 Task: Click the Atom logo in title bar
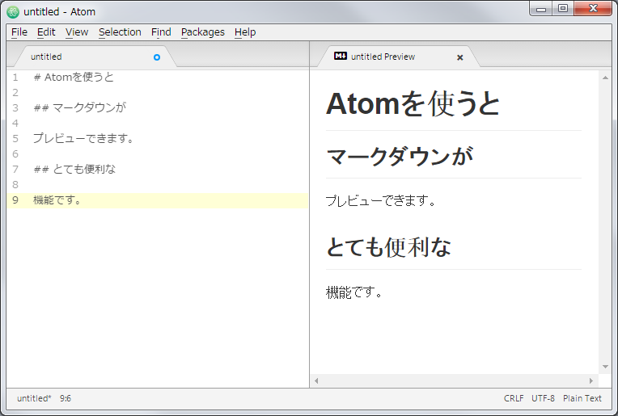point(13,12)
